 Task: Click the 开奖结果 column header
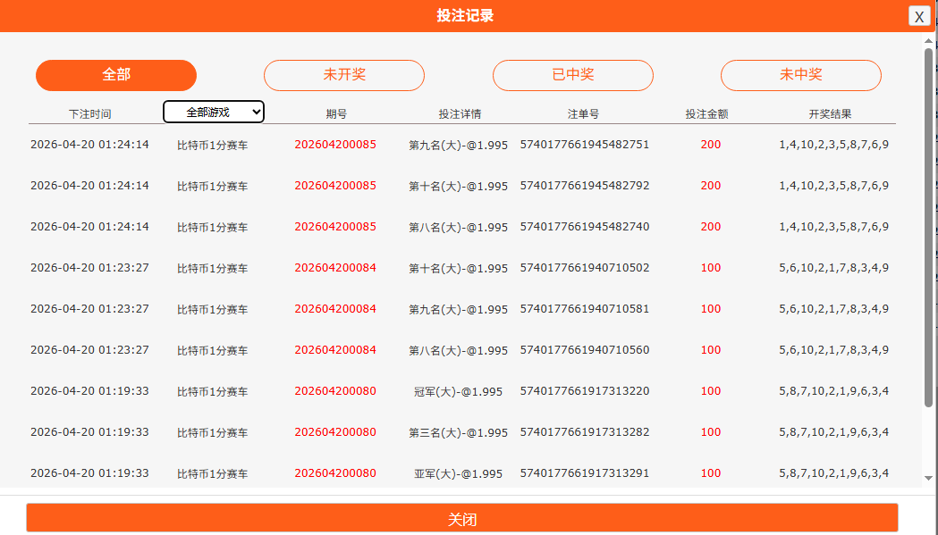tap(830, 114)
